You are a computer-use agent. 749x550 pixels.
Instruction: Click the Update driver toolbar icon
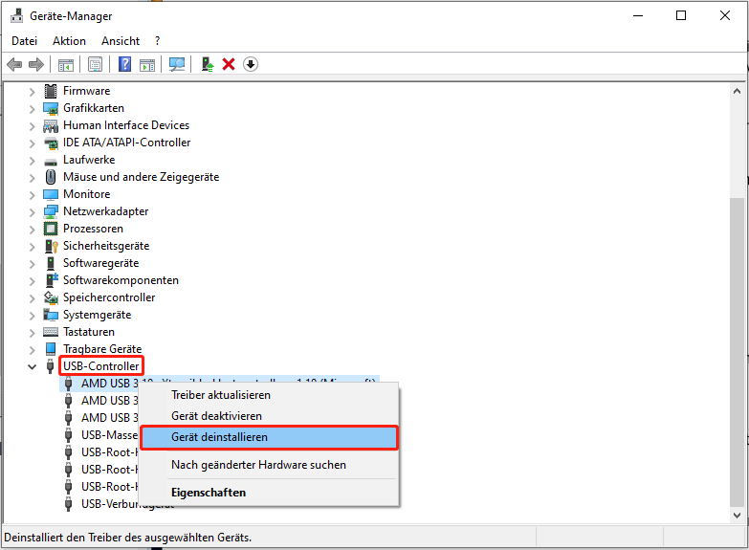tap(208, 64)
